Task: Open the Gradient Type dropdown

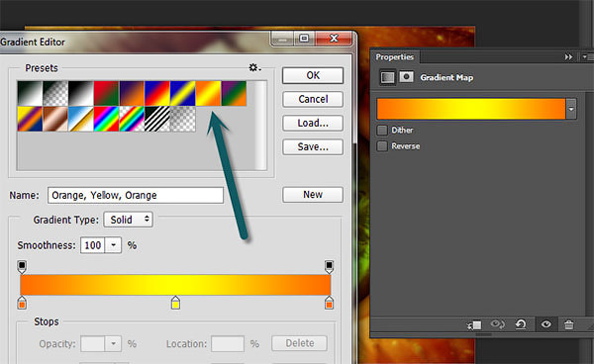Action: (x=129, y=220)
